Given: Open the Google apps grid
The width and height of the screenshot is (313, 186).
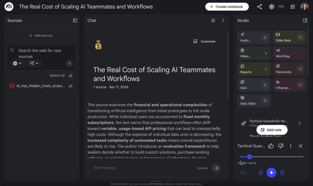Looking at the screenshot, I should pyautogui.click(x=293, y=7).
